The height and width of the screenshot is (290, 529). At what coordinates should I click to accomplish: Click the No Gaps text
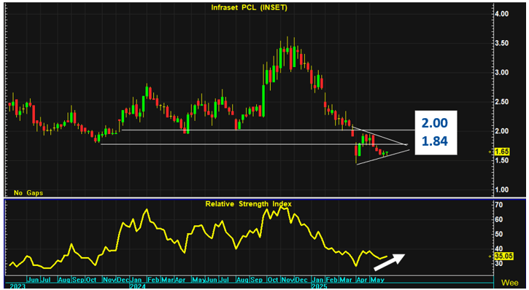click(28, 193)
